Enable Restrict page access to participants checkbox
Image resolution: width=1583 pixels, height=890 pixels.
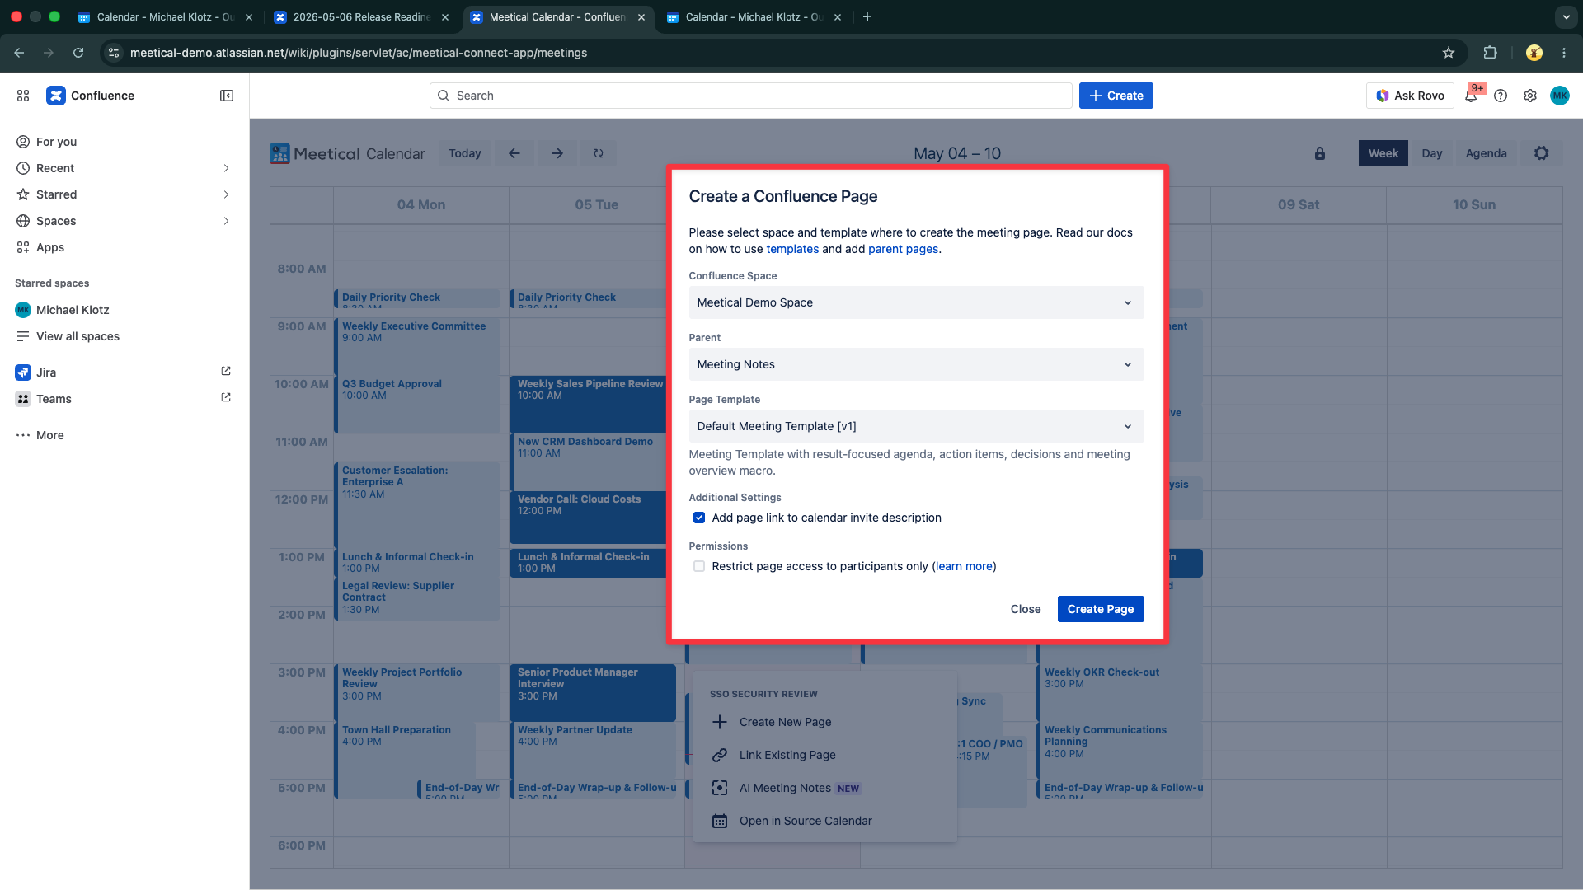point(699,566)
